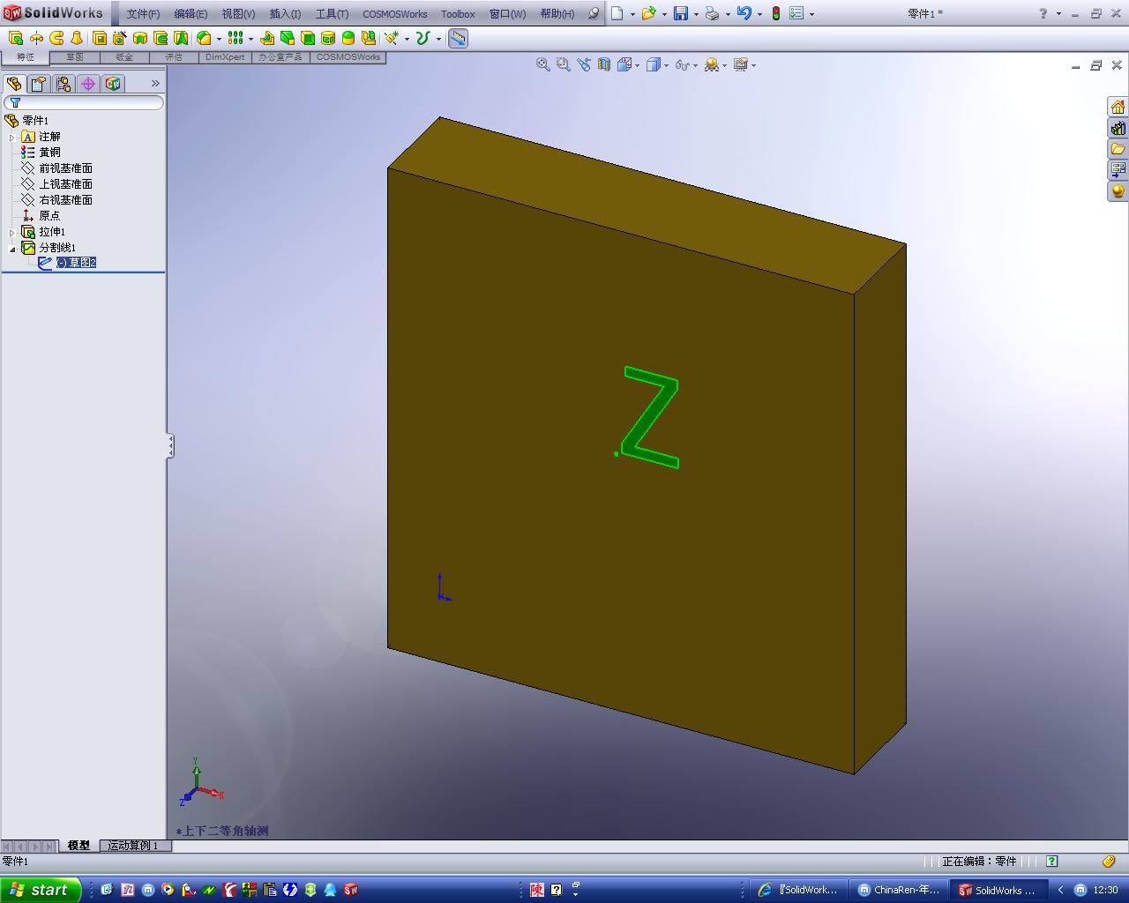The width and height of the screenshot is (1129, 903).
Task: Open the Display Style dropdown
Action: point(657,64)
